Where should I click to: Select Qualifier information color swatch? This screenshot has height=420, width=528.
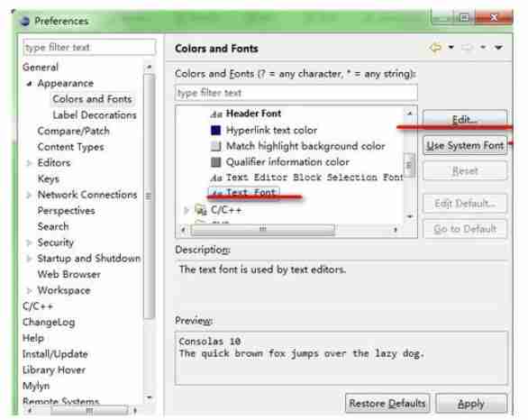(215, 162)
